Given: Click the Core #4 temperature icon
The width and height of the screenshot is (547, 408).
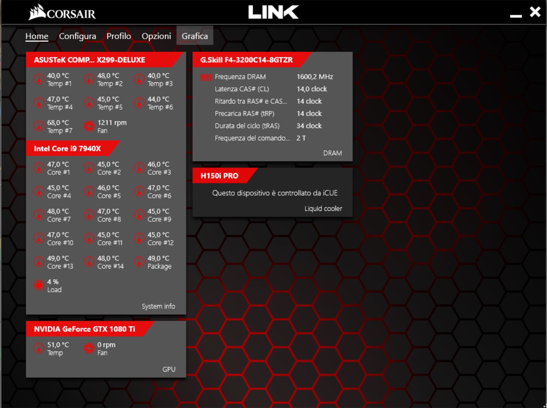Looking at the screenshot, I should (38, 191).
